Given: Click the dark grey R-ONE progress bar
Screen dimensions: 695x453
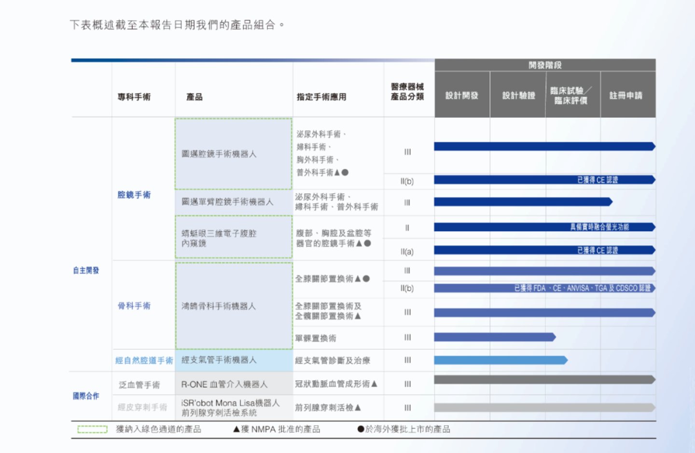Looking at the screenshot, I should pos(544,380).
